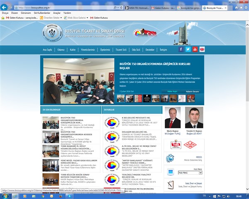The height and width of the screenshot is (199, 249).
Task: Open the İletişim navigation item
Action: (163, 50)
